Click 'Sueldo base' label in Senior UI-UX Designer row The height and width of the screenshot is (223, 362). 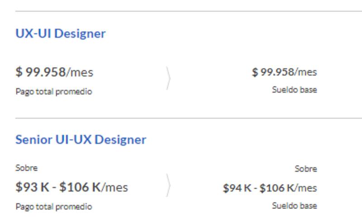[294, 206]
